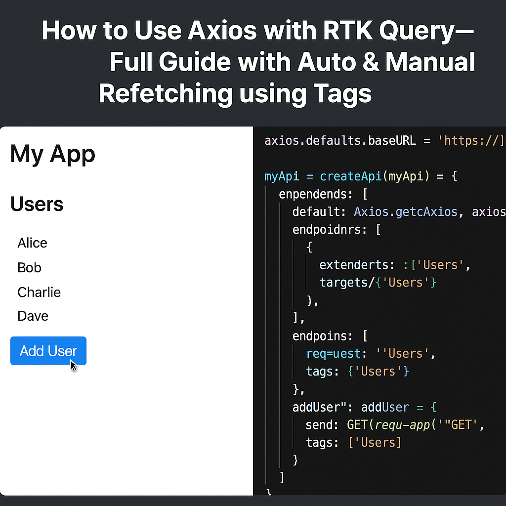Select Charlie in the Users list
The height and width of the screenshot is (506, 506).
39,292
